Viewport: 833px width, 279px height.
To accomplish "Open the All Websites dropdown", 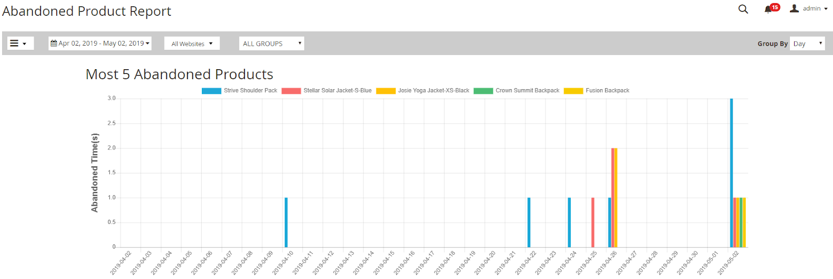I will pyautogui.click(x=192, y=44).
